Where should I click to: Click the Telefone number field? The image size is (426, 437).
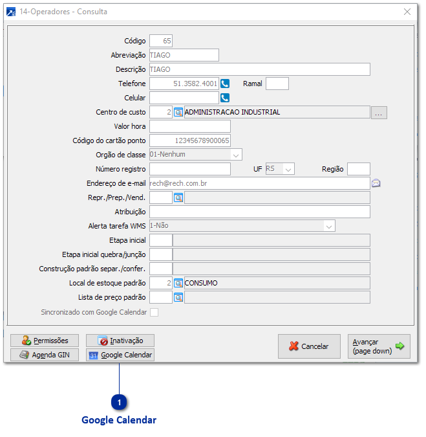184,84
